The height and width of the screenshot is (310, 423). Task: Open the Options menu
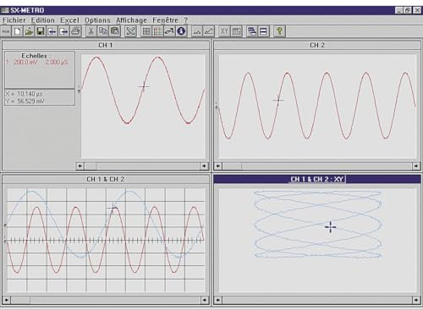coord(97,20)
